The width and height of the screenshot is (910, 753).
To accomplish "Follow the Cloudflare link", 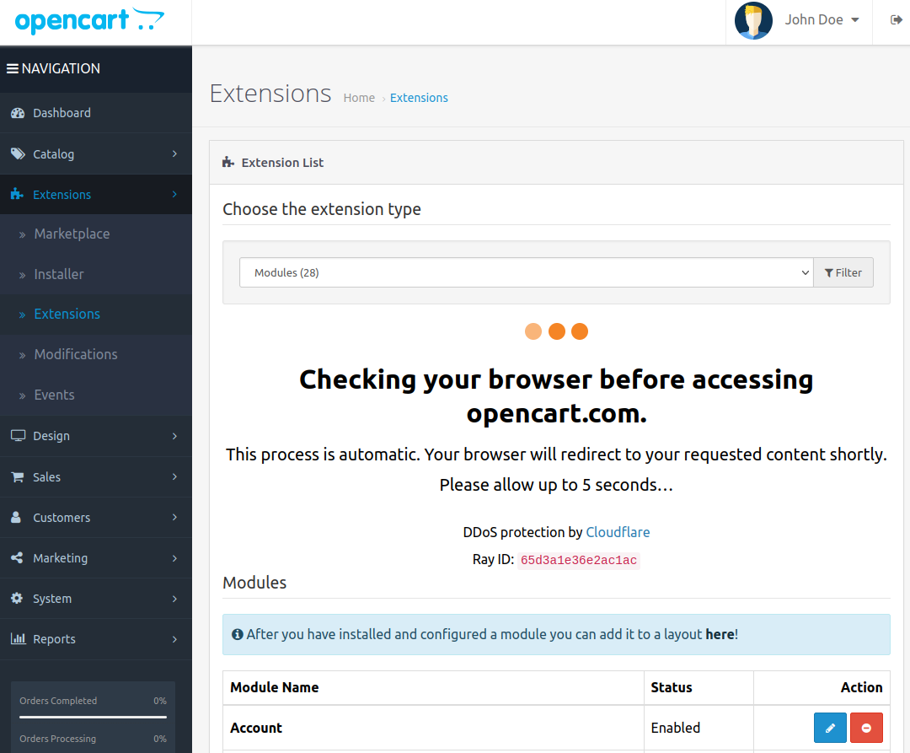I will pos(618,532).
